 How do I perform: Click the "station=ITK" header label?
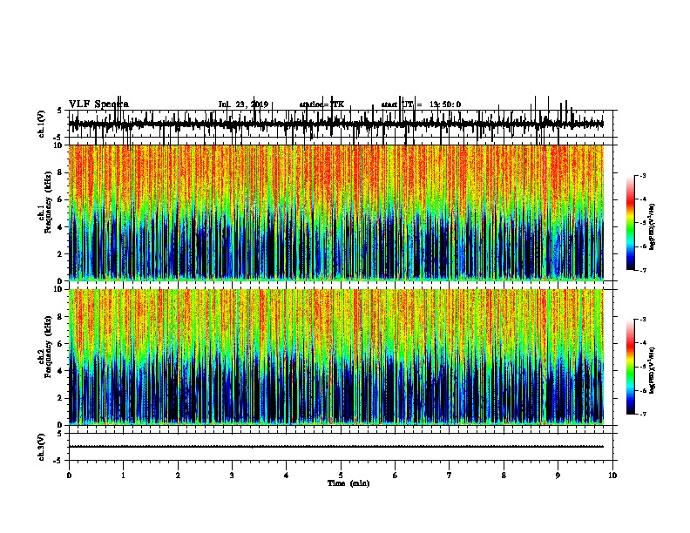point(321,105)
